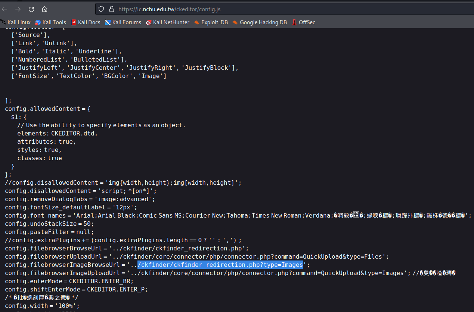Click the config.filebrowserImageUploadUrl line
The height and width of the screenshot is (312, 474).
click(x=230, y=273)
